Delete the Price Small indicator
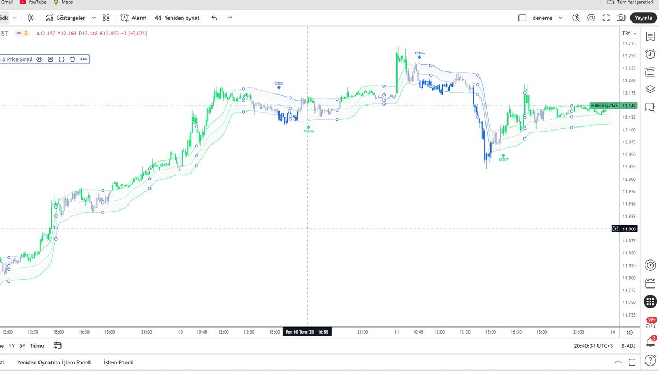Screen dimensions: 659x371 pos(72,59)
